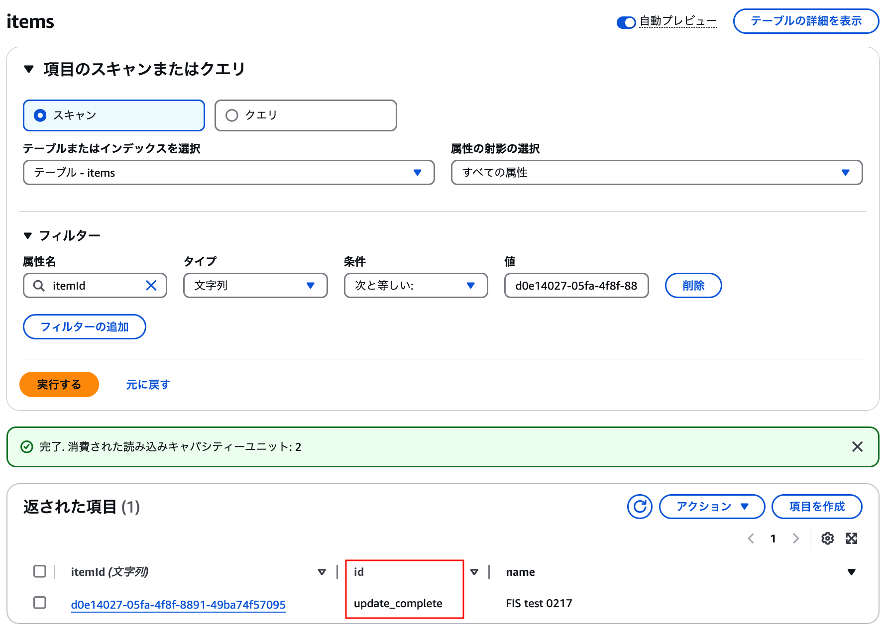Click the green success checkmark icon
The width and height of the screenshot is (884, 637).
[x=27, y=447]
